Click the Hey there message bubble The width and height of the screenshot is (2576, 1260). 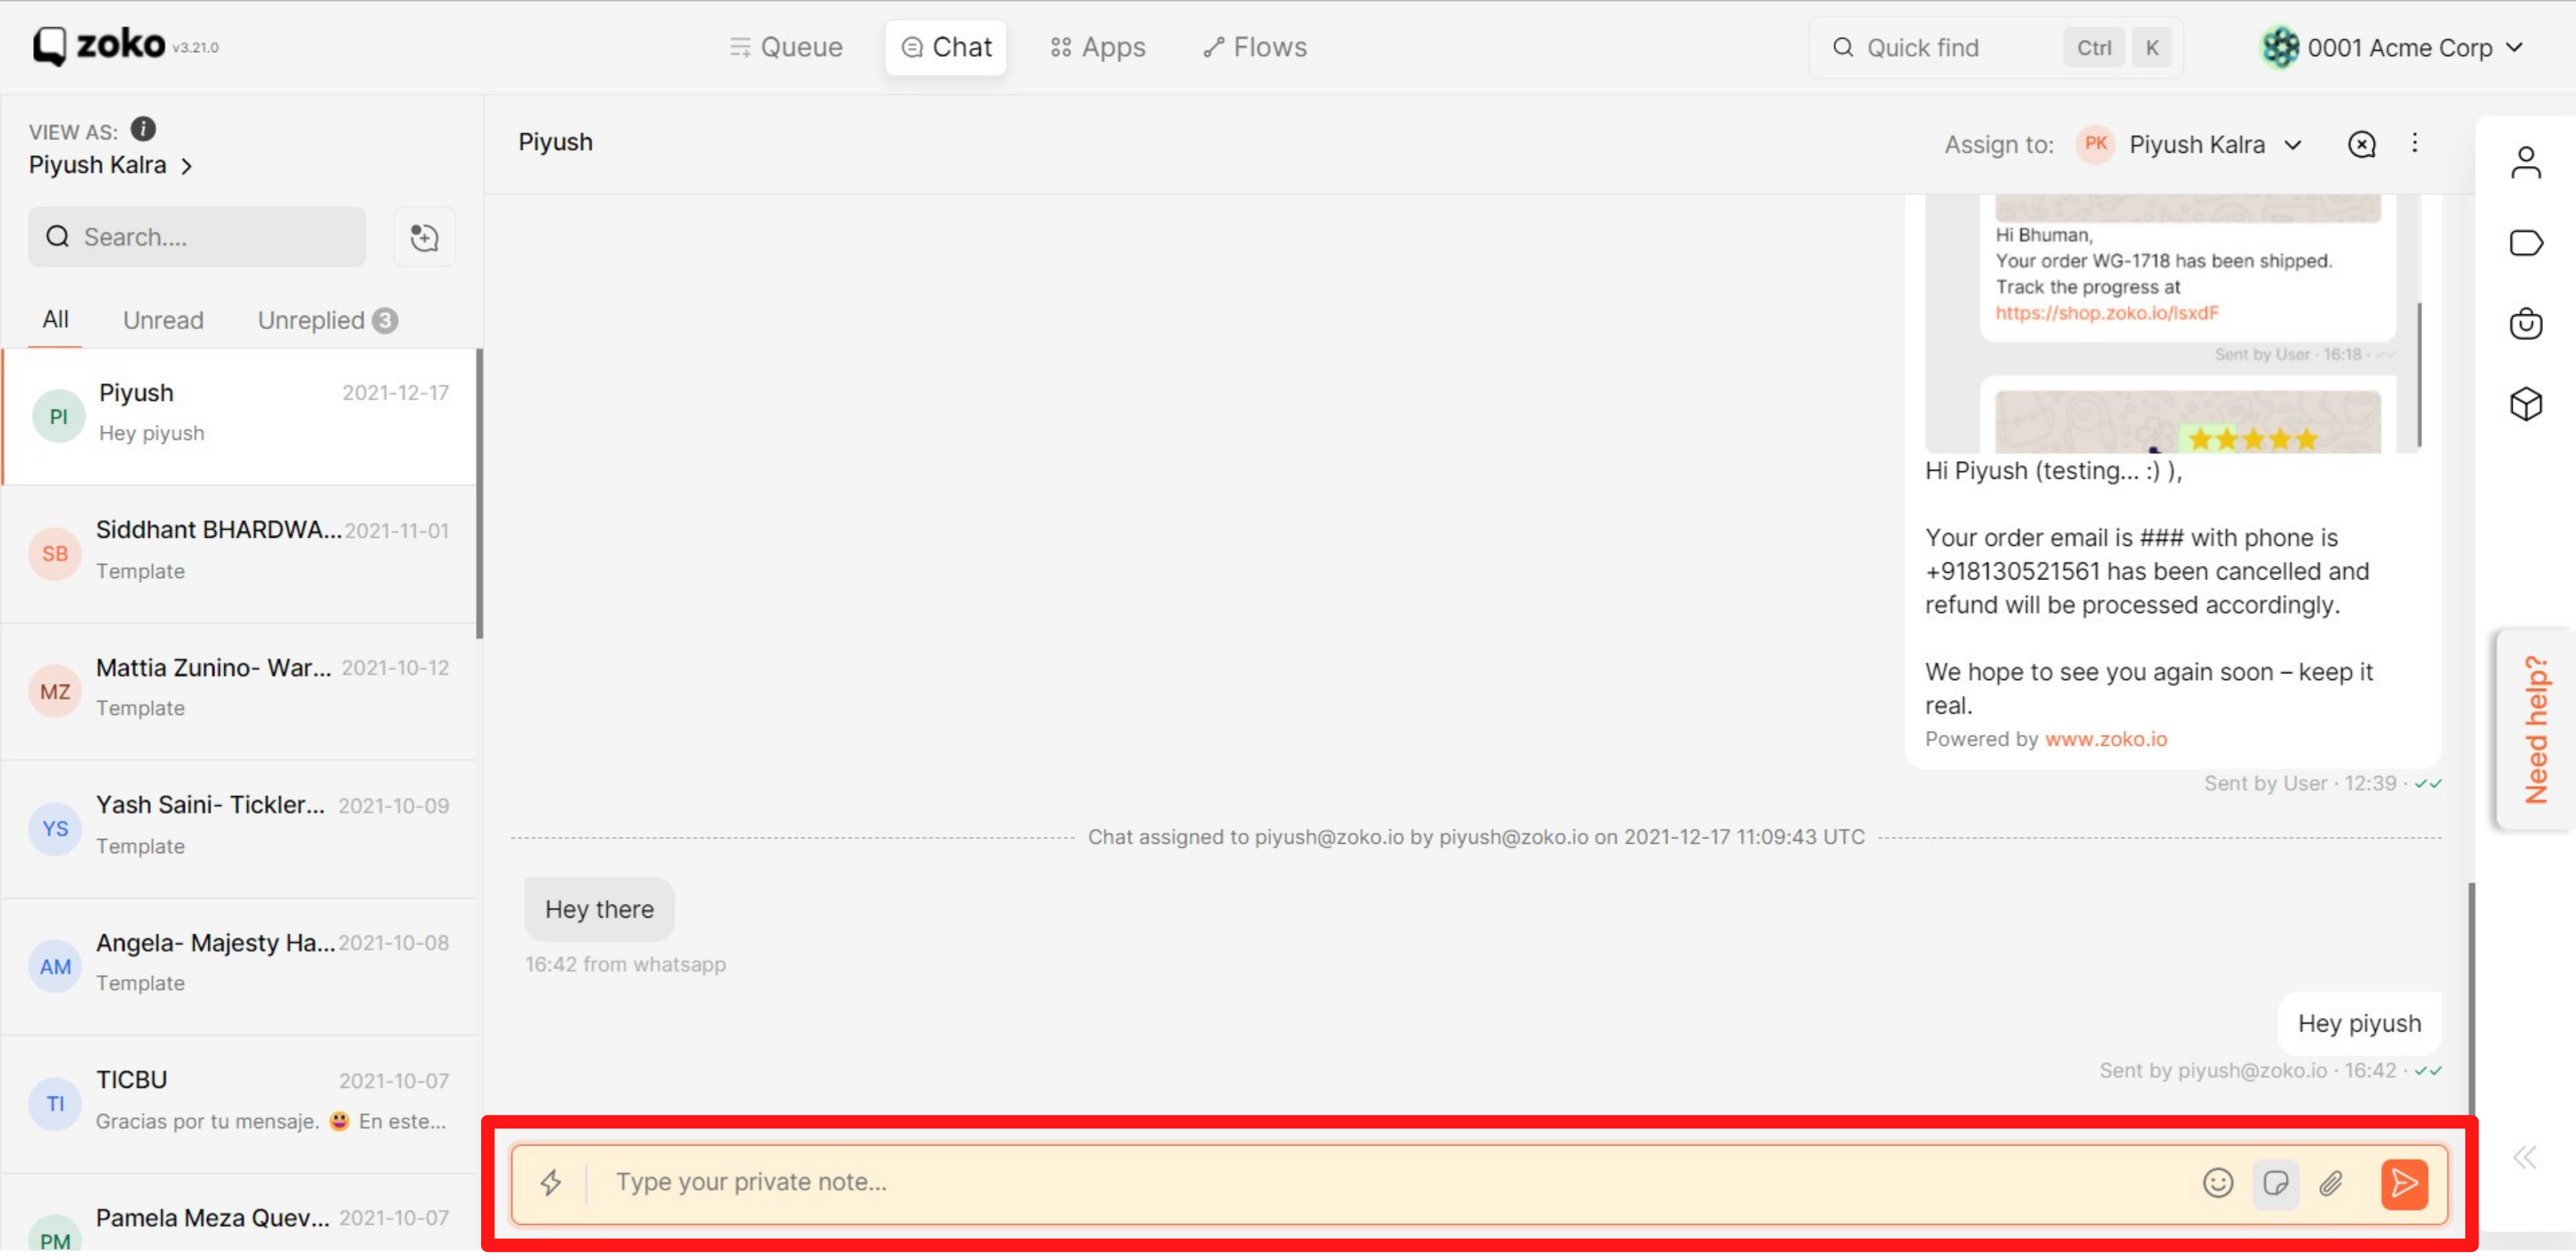tap(599, 909)
